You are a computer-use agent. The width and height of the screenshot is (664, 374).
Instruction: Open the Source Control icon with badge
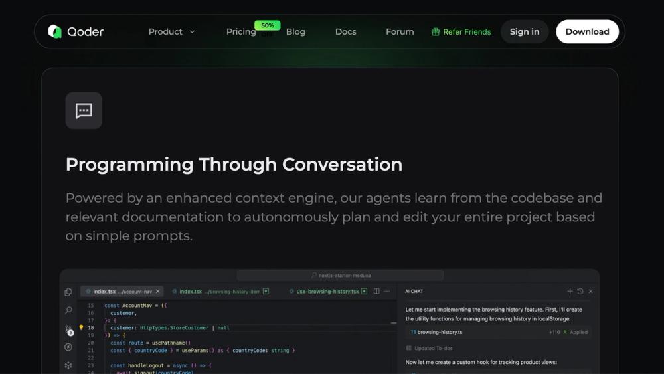pyautogui.click(x=68, y=330)
